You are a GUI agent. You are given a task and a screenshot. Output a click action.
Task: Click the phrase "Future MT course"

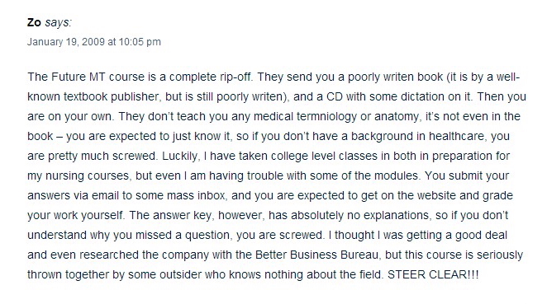click(x=98, y=77)
